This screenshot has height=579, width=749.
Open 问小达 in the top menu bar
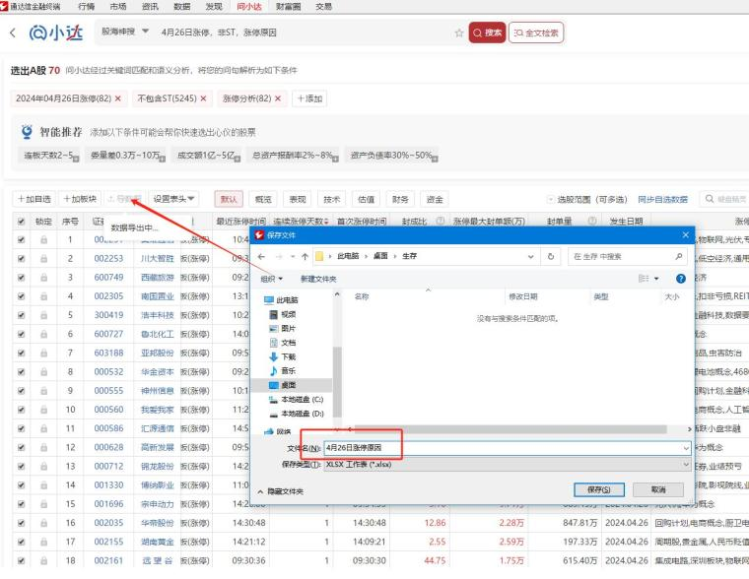click(x=249, y=6)
